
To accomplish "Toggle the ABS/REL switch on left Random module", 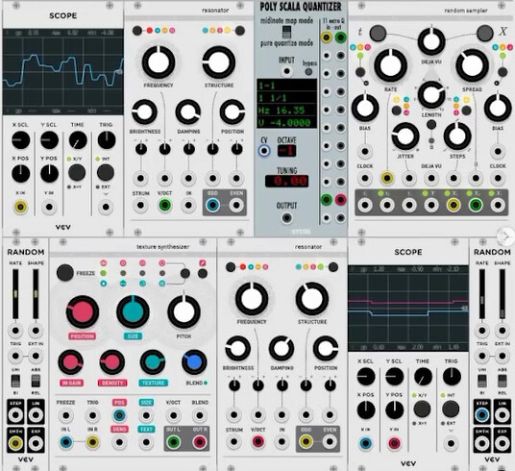I will [36, 381].
